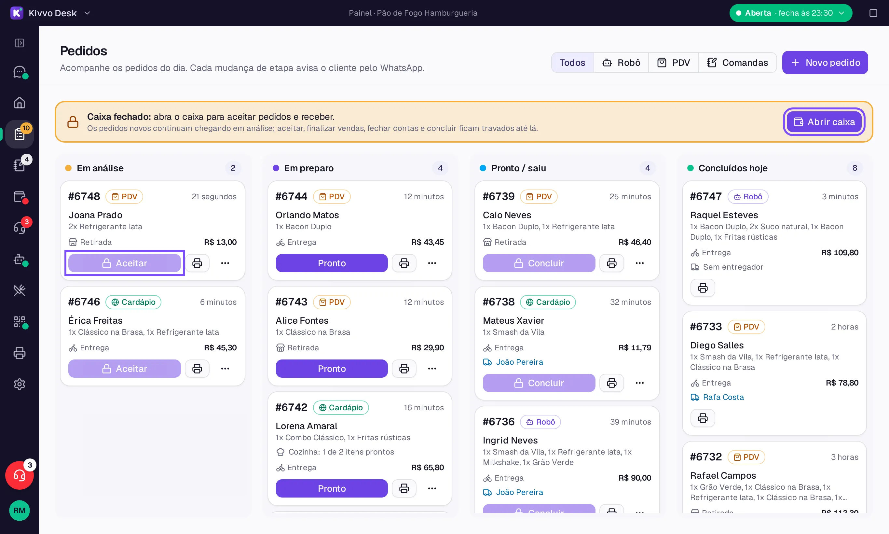Open the wallet caixa sidebar icon
The width and height of the screenshot is (889, 534).
(x=20, y=197)
